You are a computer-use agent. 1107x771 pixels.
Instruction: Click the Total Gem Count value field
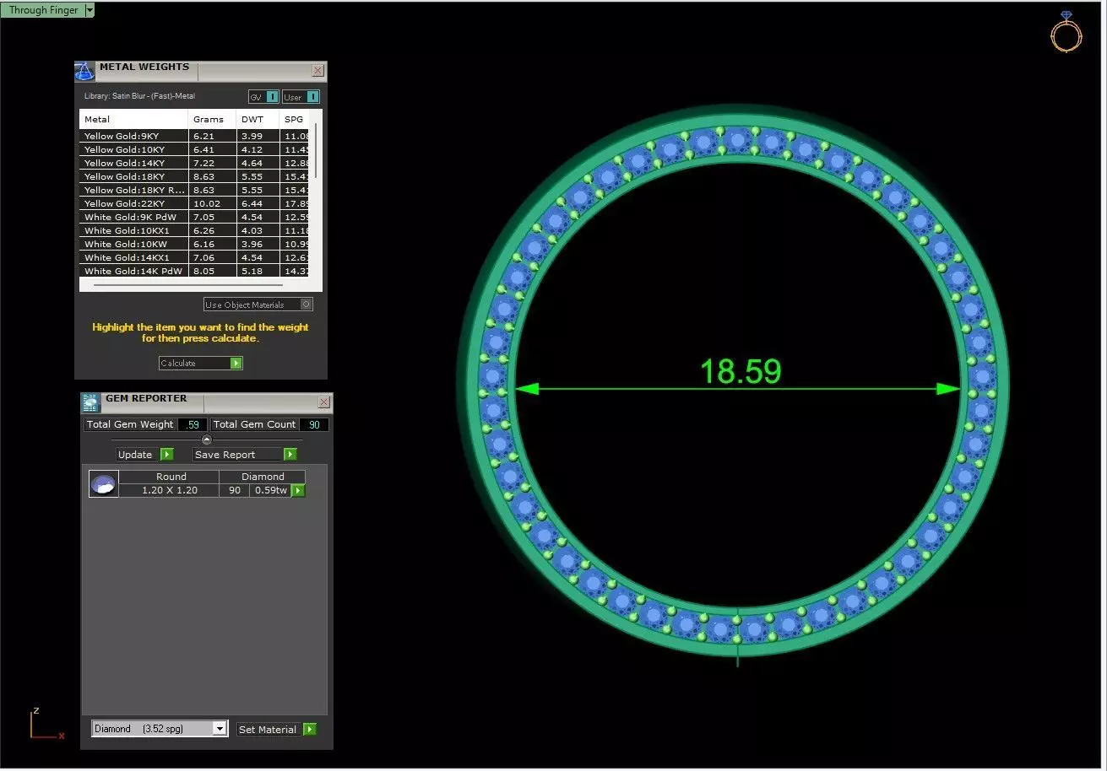point(314,424)
